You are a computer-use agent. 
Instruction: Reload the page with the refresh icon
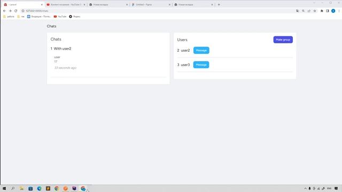[15, 11]
